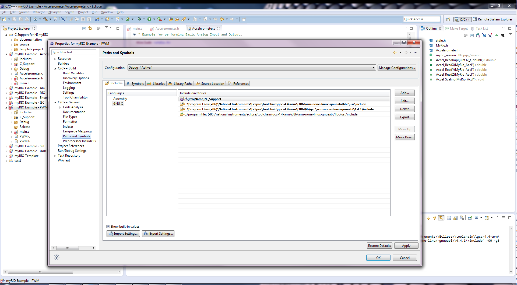
Task: Collapse all in Project Explorer
Action: [x=84, y=28]
